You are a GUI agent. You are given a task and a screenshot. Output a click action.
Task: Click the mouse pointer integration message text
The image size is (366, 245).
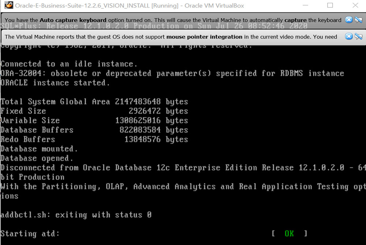pos(171,37)
